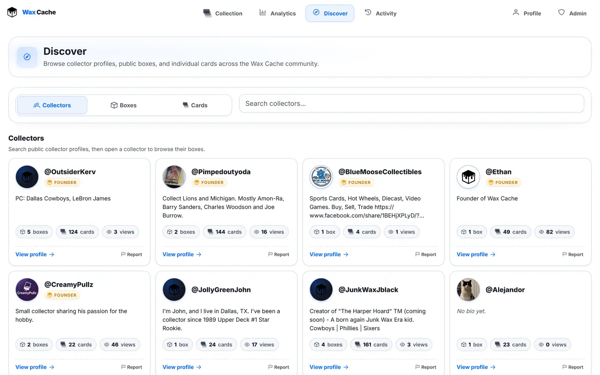Switch to the Boxes tab

pyautogui.click(x=123, y=105)
